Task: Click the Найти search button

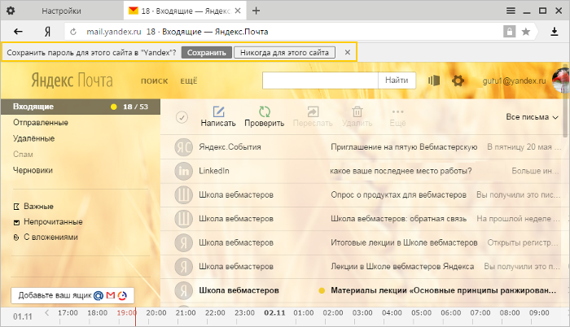Action: click(397, 81)
